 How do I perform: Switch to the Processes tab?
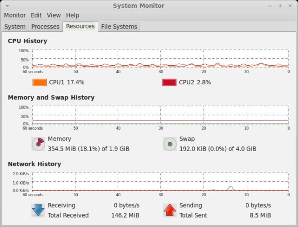tap(45, 27)
